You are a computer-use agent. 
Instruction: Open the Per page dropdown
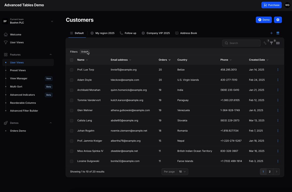click(182, 171)
